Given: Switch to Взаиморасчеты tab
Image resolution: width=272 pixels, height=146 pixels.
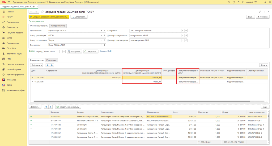Looking at the screenshot, I should (x=37, y=60).
